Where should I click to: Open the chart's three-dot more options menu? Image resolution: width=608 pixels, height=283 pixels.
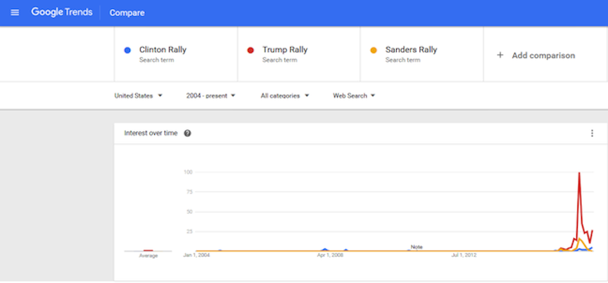tap(592, 133)
